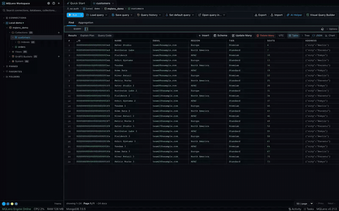The image size is (339, 211).
Task: Open workspace settings gear icon
Action: click(48, 3)
